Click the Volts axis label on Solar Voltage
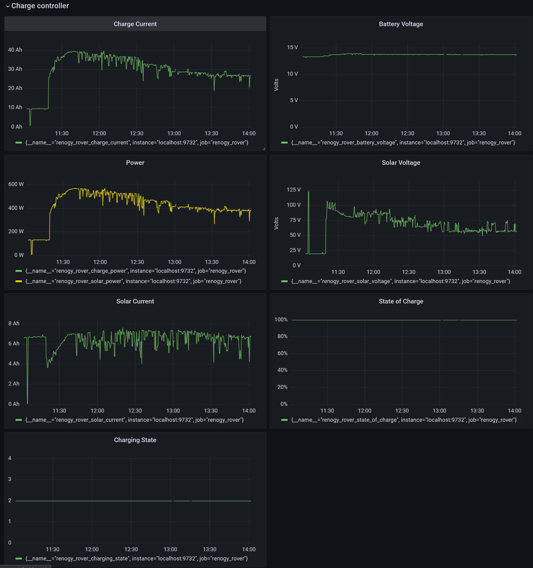The image size is (533, 568). pos(276,223)
